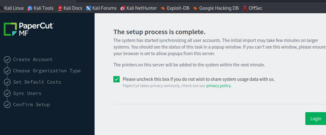The image size is (326, 135).
Task: Click the Set Default Costs checkmark icon
Action: coord(7,82)
